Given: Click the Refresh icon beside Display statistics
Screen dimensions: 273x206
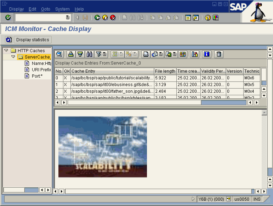Looking at the screenshot, I should 9,40.
